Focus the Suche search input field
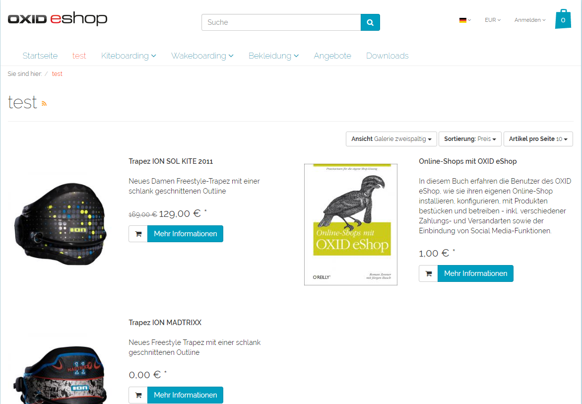 click(x=281, y=22)
